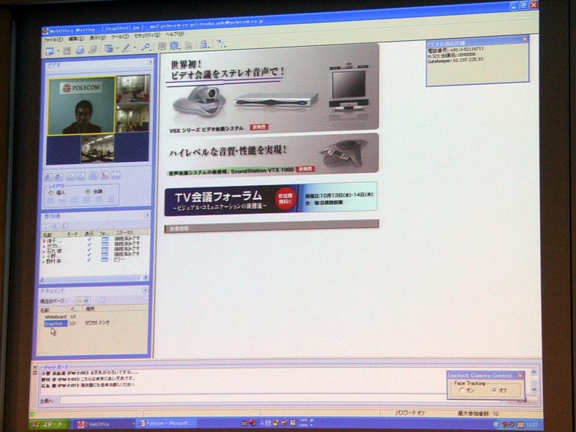Toggle display check for 野村 participant
576x432 pixels.
point(89,260)
